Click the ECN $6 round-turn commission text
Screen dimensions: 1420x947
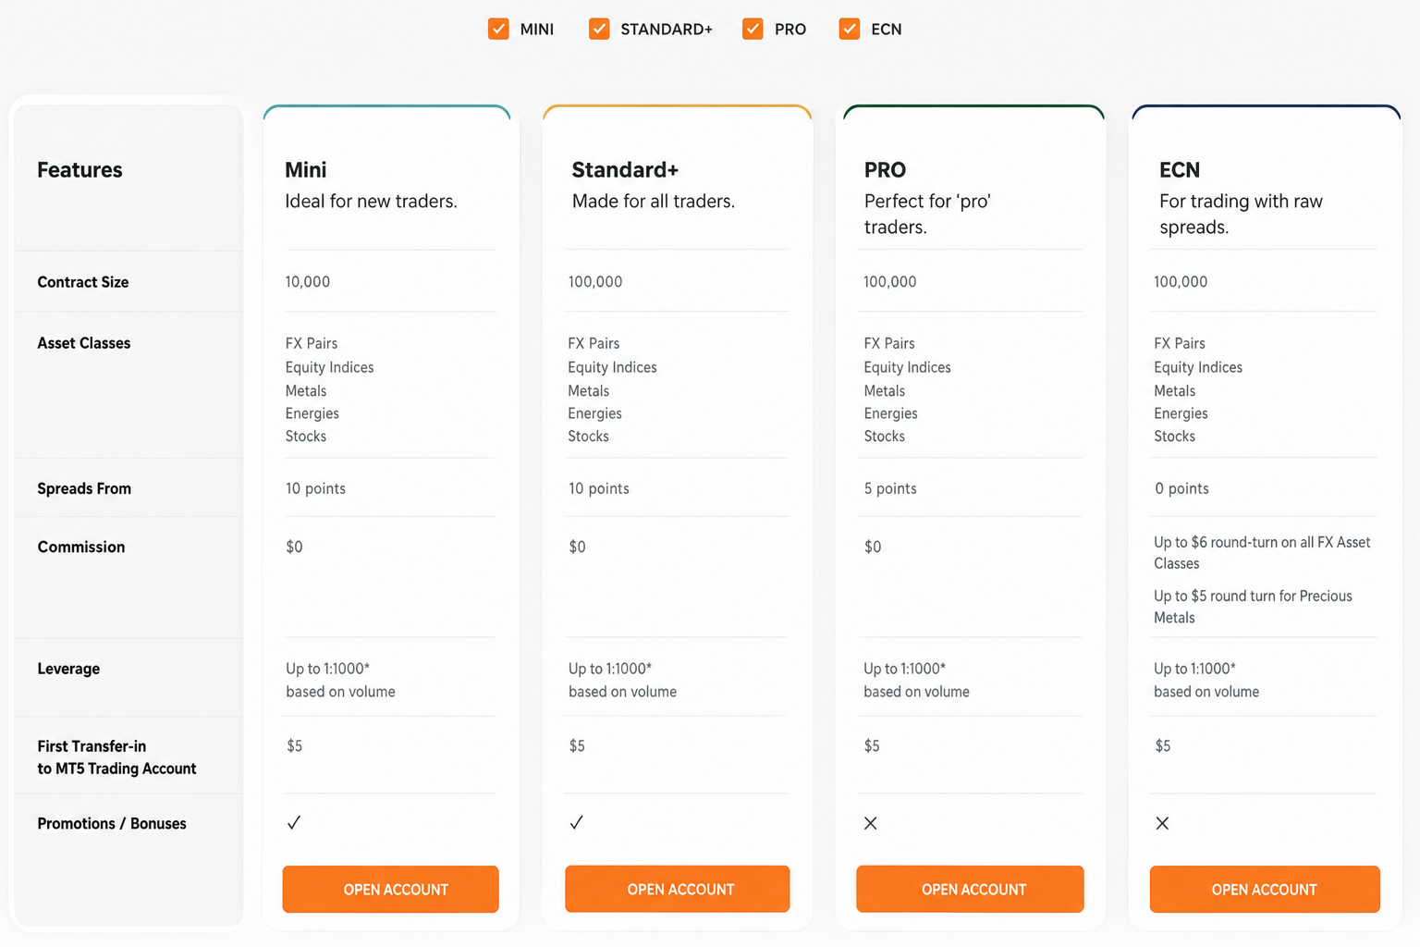tap(1262, 552)
